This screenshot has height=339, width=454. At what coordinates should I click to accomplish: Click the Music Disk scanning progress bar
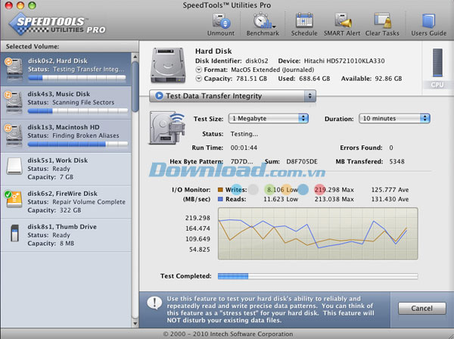pos(78,110)
